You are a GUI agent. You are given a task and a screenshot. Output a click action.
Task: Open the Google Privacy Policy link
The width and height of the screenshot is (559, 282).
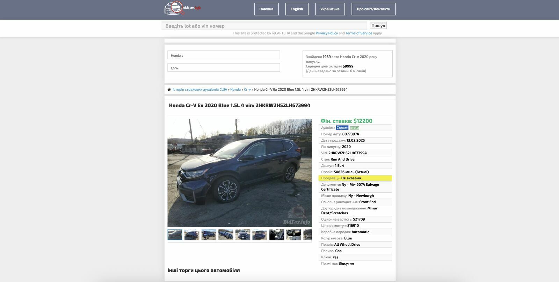(326, 33)
